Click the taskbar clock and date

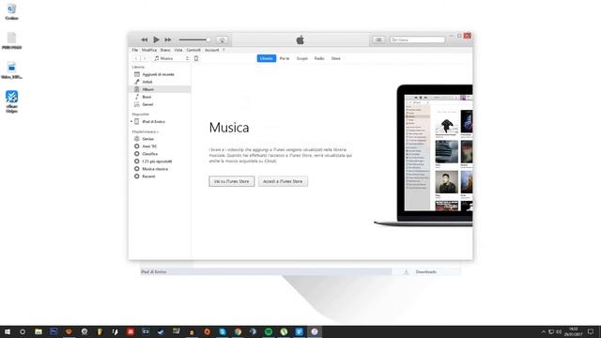point(573,331)
